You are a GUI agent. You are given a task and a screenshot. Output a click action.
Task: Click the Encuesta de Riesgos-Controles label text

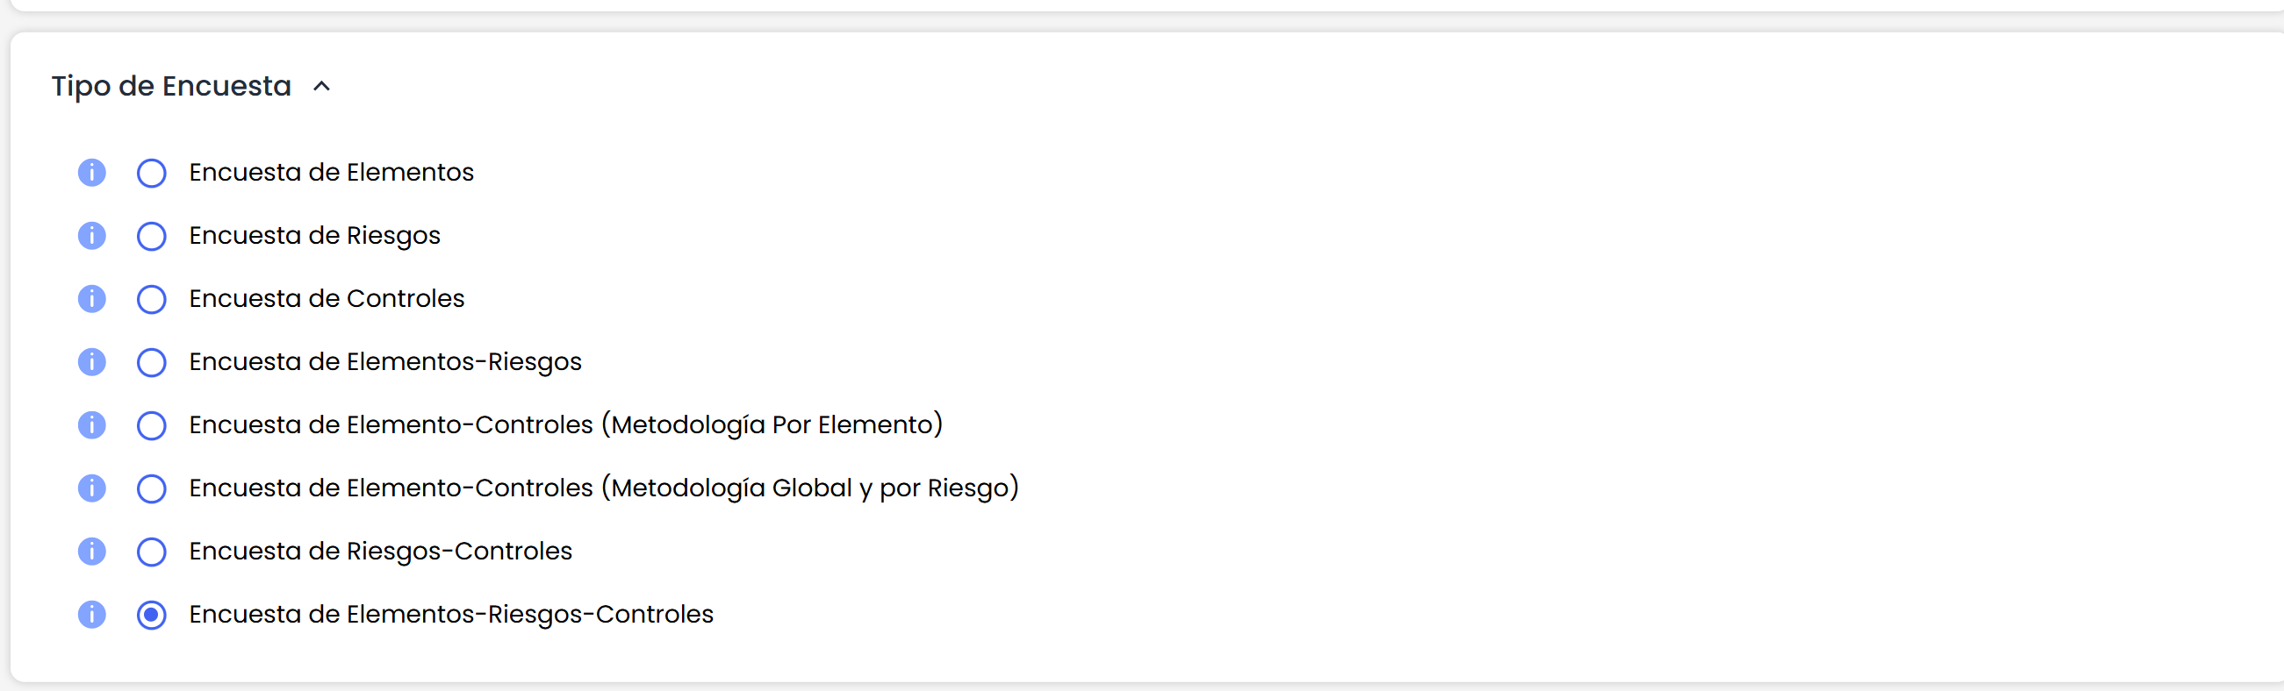click(x=380, y=551)
